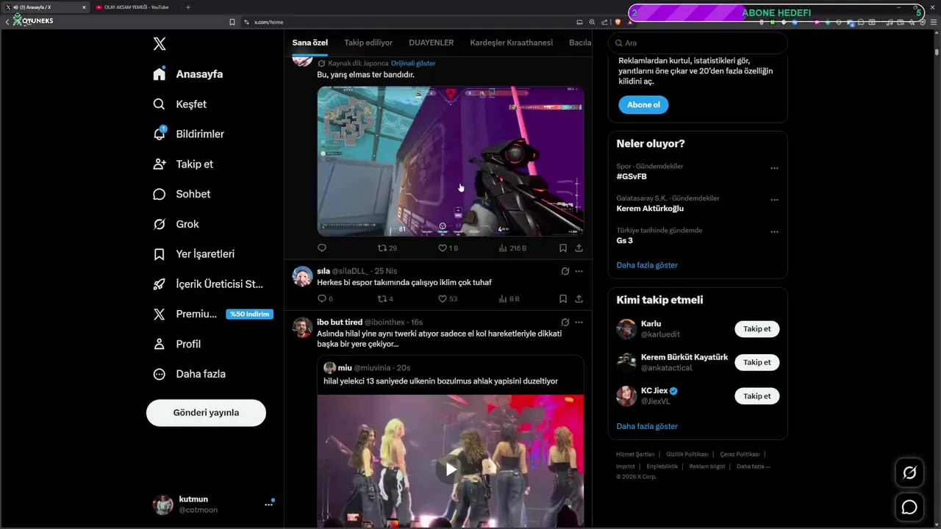The width and height of the screenshot is (941, 529).
Task: Show more trends under Neler oluyor
Action: 647,265
